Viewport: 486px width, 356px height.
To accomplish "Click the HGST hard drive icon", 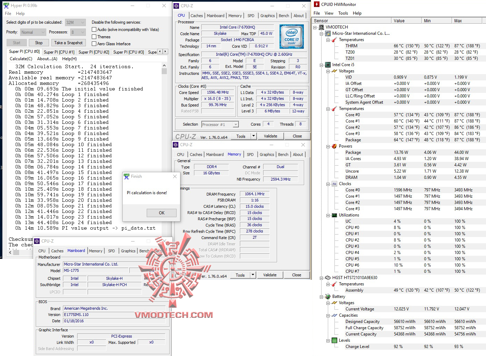I will click(328, 278).
